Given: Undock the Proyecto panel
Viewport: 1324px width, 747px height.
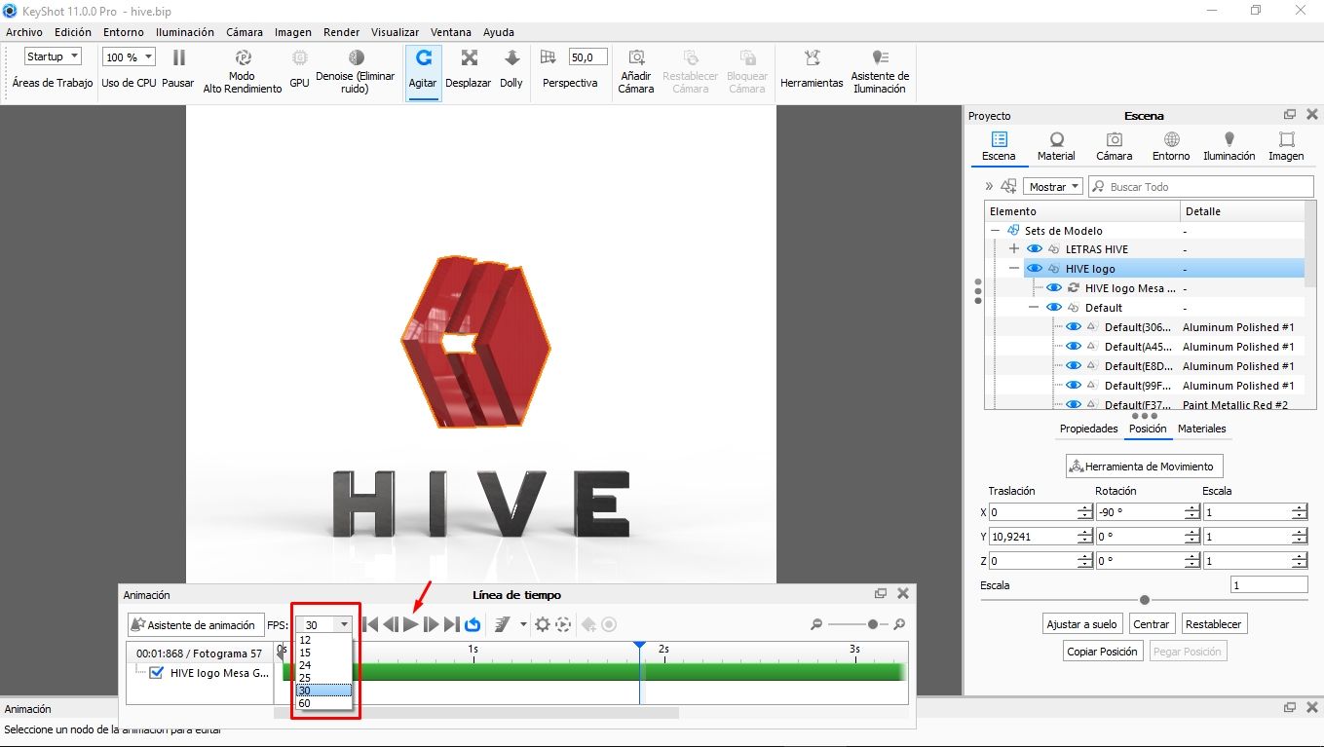Looking at the screenshot, I should 1290,115.
